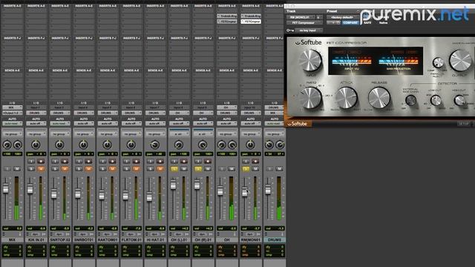Click the delay compensation display on OH track
Viewport: 475px width, 267px height.
click(x=226, y=251)
